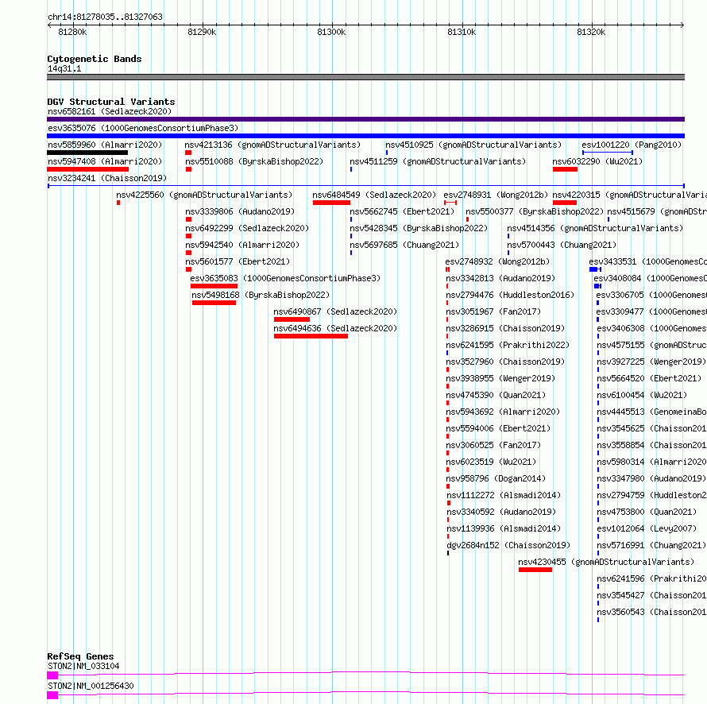Click the DGV Structural Variants track title
The width and height of the screenshot is (707, 704).
point(111,102)
